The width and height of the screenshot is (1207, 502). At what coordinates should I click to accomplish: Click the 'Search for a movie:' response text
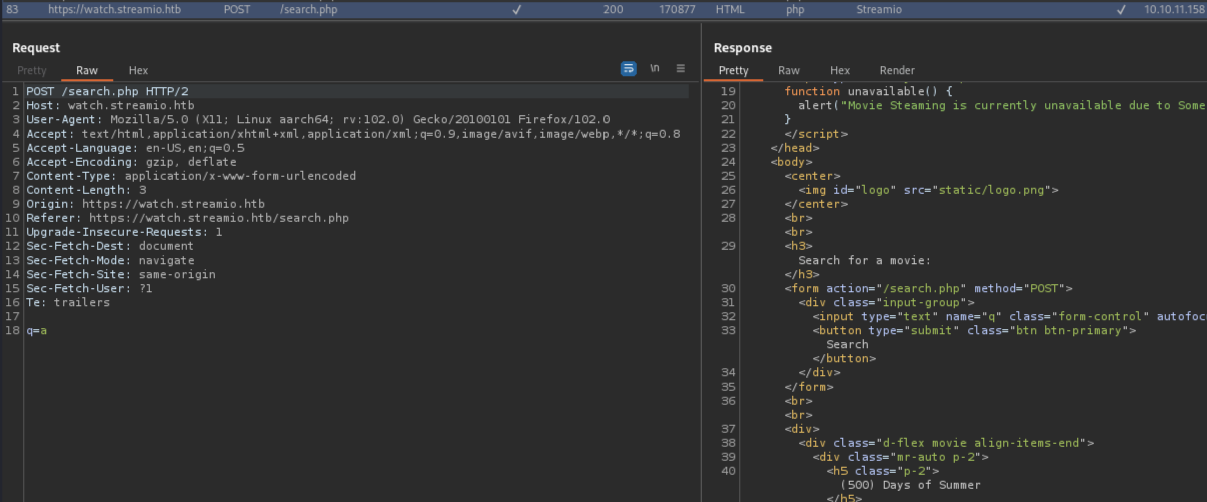[864, 260]
